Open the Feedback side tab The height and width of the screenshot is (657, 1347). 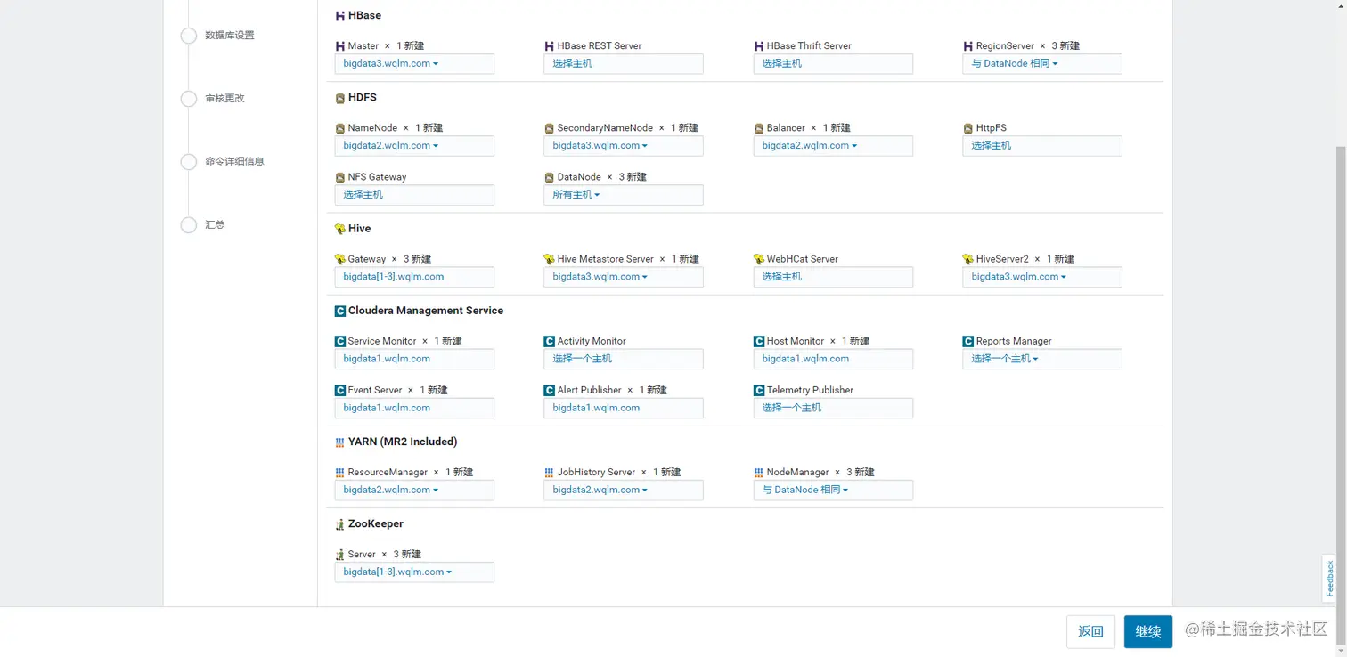(1330, 578)
